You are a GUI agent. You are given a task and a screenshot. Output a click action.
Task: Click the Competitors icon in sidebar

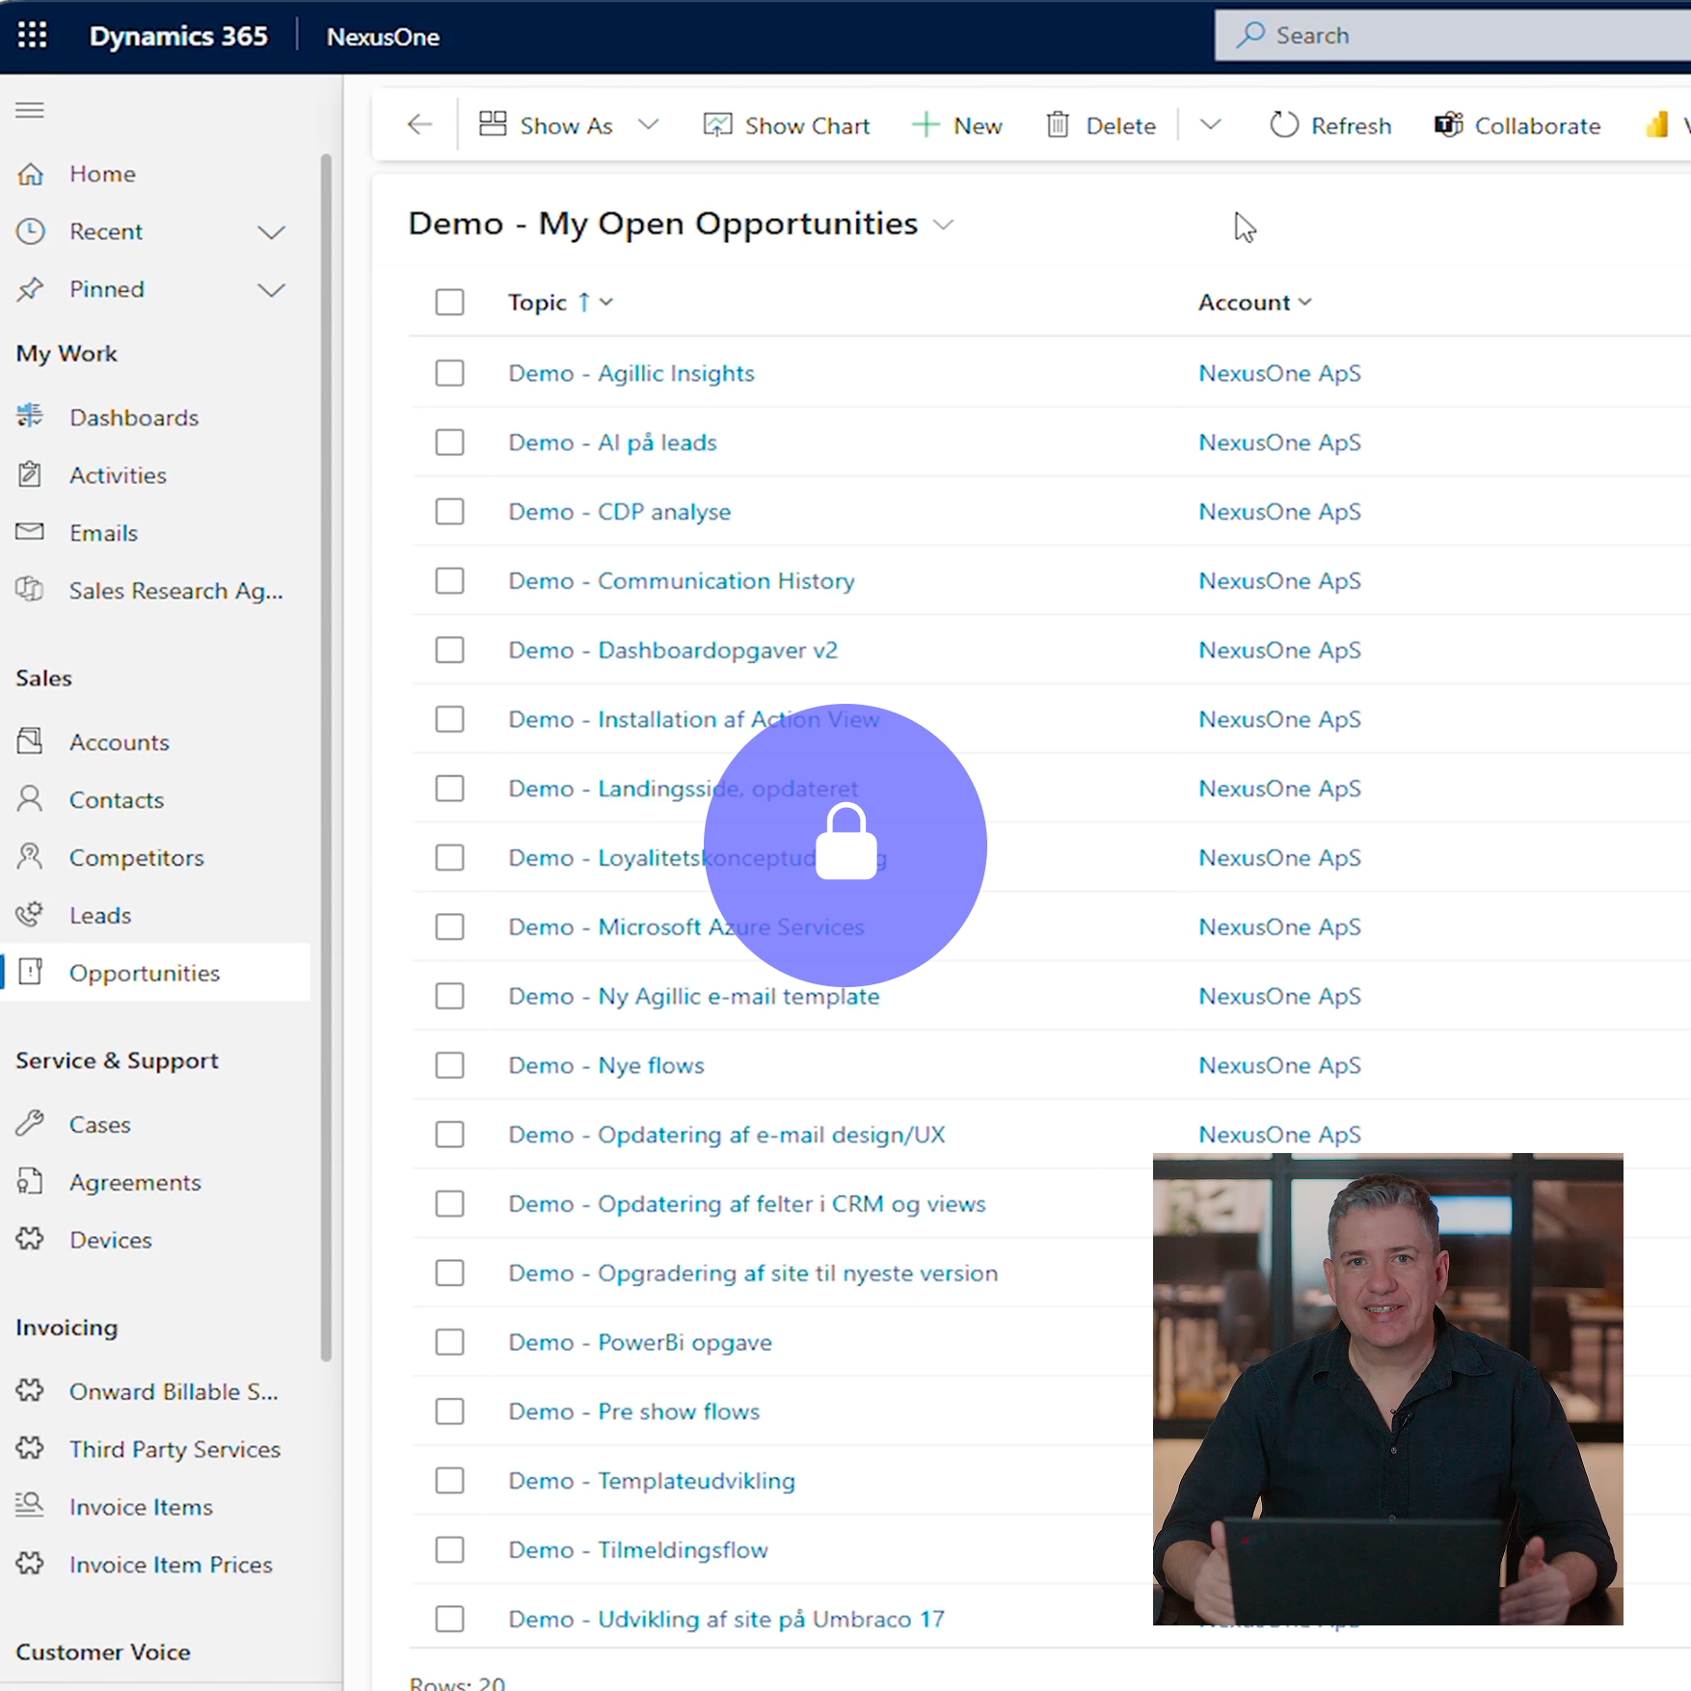[31, 857]
